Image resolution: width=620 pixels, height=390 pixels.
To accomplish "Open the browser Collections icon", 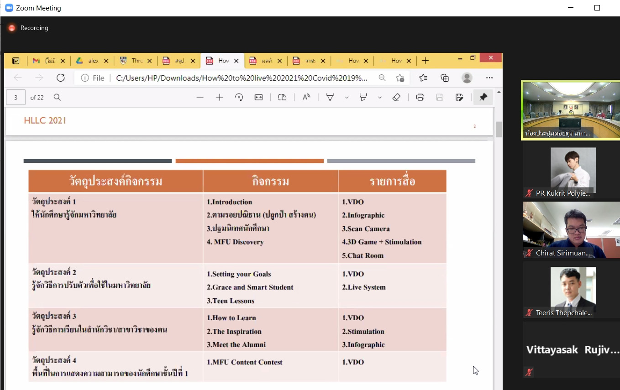I will click(445, 78).
